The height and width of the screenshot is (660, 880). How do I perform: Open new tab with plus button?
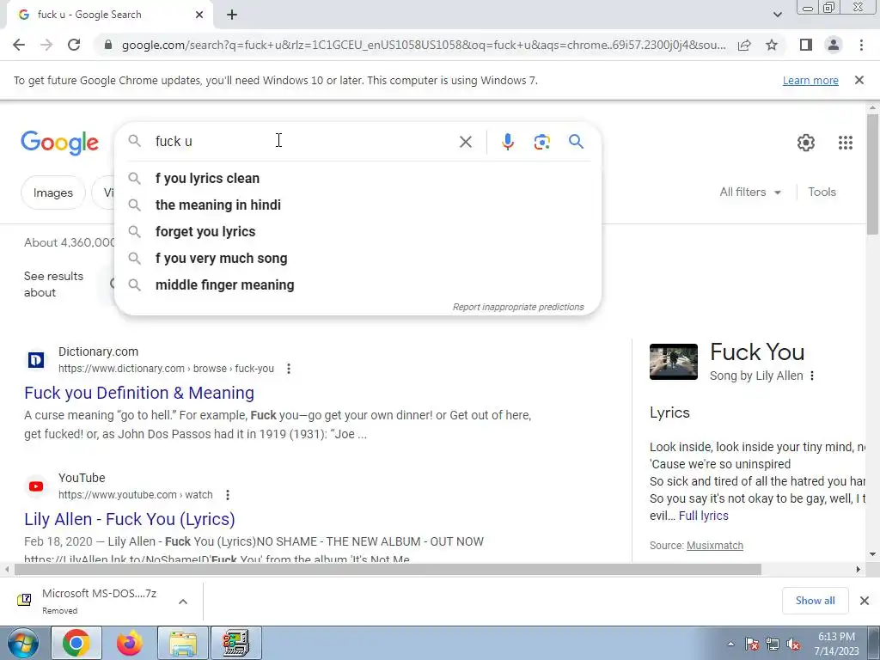pos(232,15)
